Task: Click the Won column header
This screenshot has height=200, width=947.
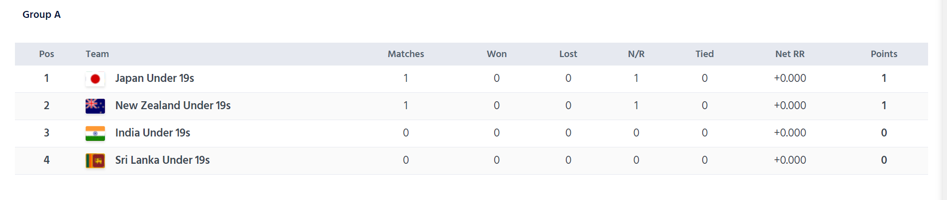Action: [x=497, y=54]
